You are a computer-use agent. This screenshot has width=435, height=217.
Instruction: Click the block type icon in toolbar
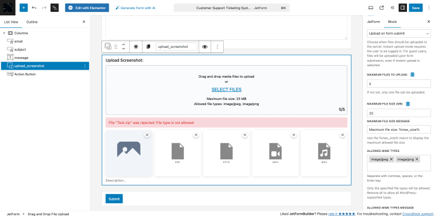coord(108,47)
